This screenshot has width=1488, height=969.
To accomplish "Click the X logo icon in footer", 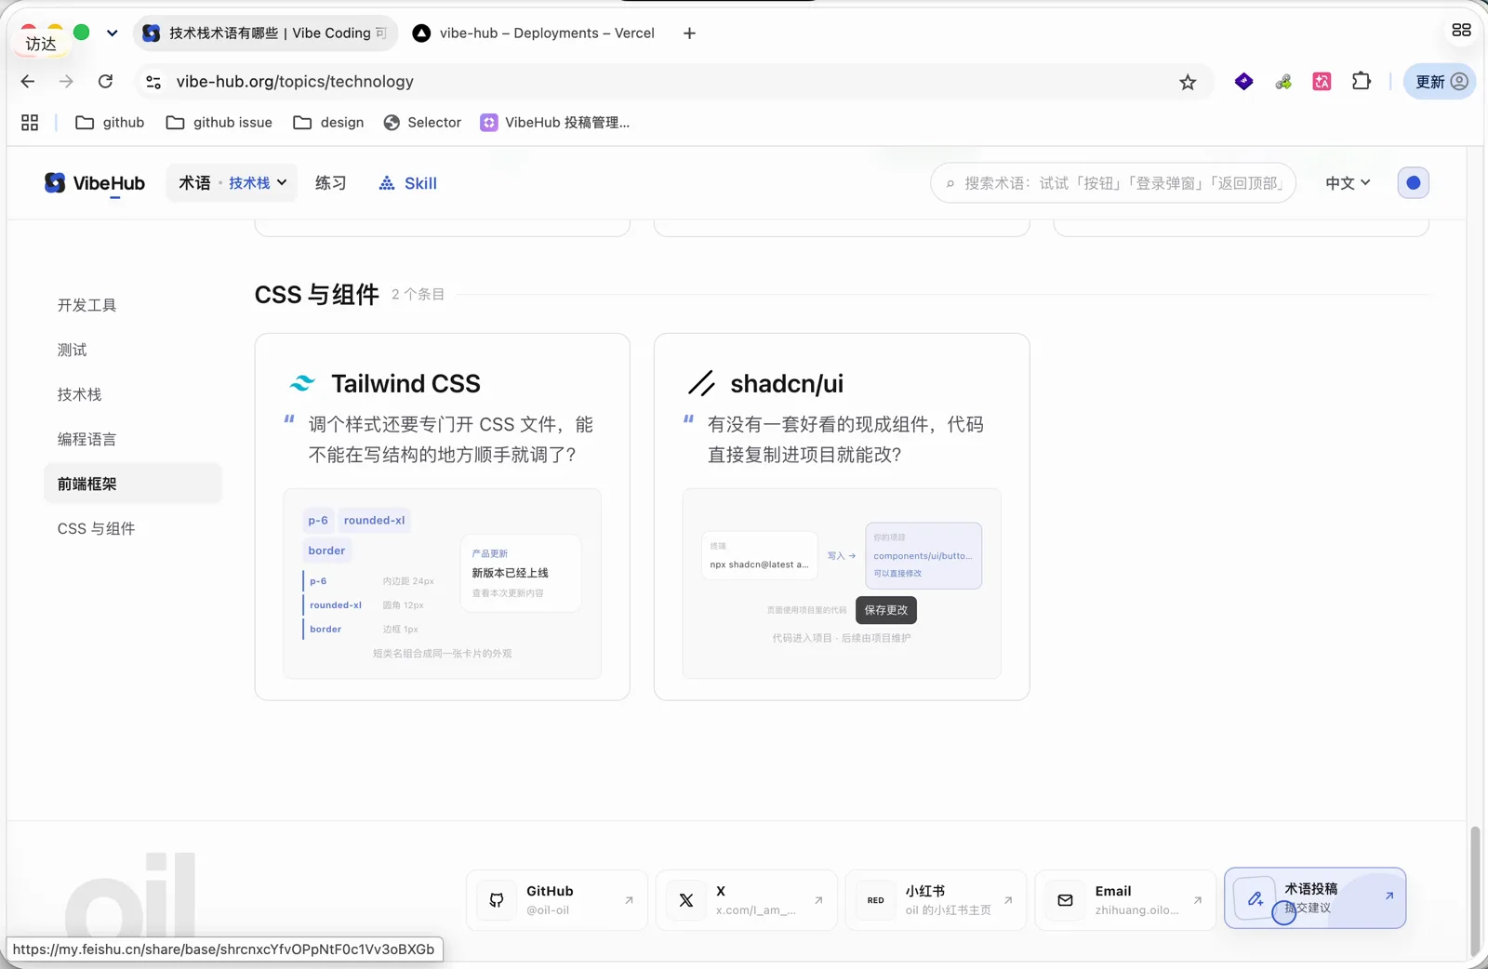I will pyautogui.click(x=686, y=900).
